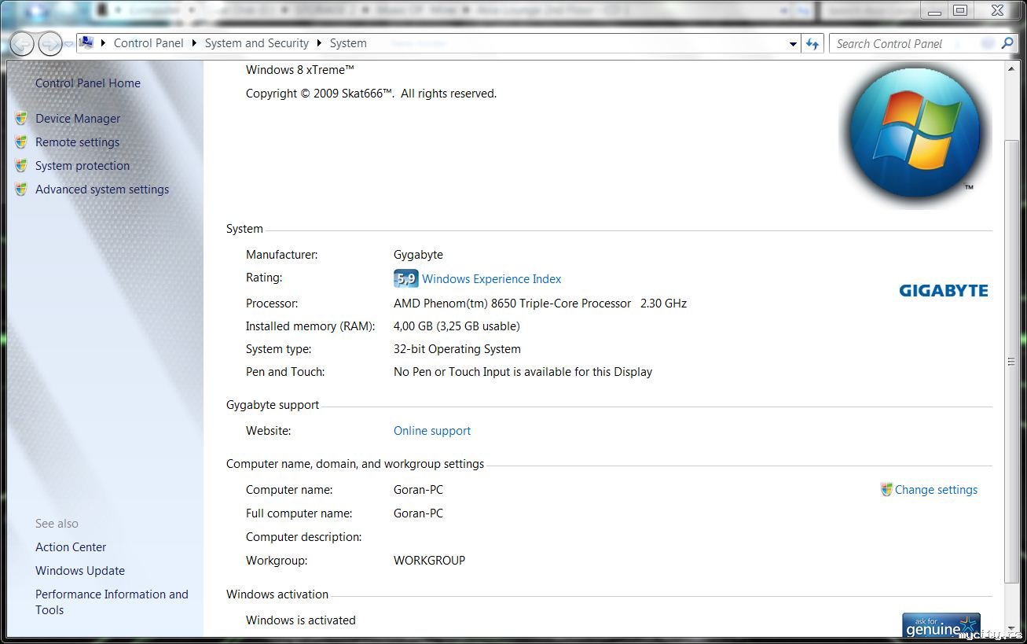The image size is (1027, 644).
Task: Open the Advanced system settings link
Action: click(x=102, y=190)
